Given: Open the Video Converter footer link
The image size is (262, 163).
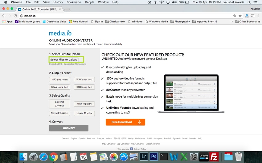Looking at the screenshot, I should pos(153,144).
